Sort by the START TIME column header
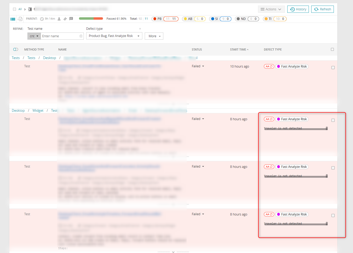Image resolution: width=353 pixels, height=253 pixels. point(239,49)
